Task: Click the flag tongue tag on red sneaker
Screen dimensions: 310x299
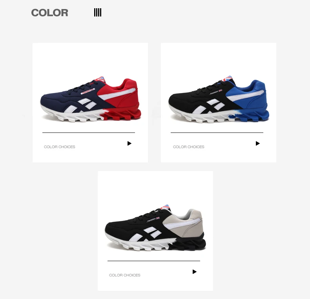Action: tap(100, 79)
